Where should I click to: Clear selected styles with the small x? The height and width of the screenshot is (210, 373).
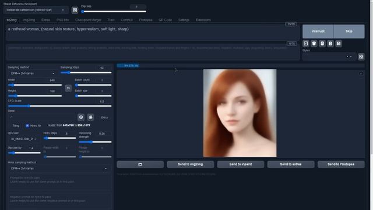pyautogui.click(x=347, y=57)
